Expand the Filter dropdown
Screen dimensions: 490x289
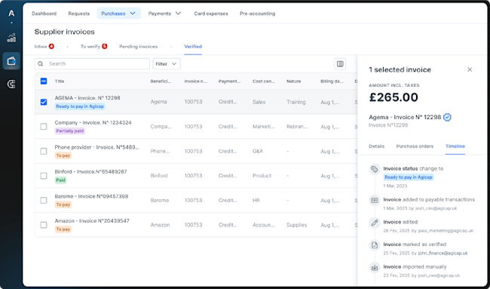167,64
